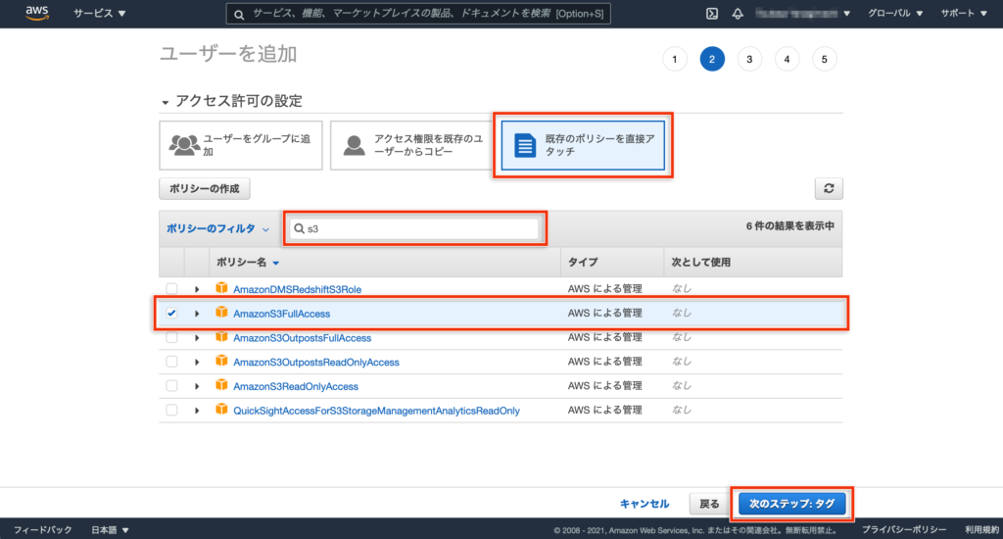Check the AmazonS3OutpostsReadOnlyAccess checkbox
The height and width of the screenshot is (539, 1003).
(171, 362)
